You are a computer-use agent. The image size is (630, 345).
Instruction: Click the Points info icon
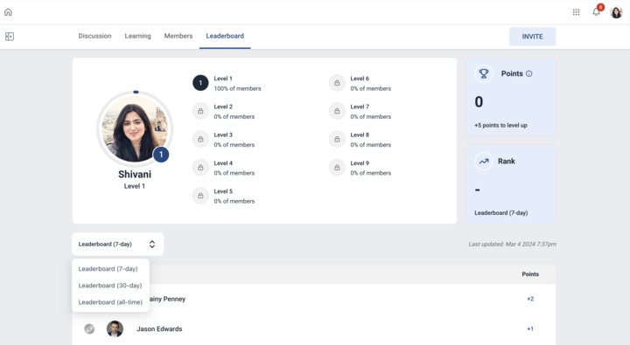click(529, 74)
